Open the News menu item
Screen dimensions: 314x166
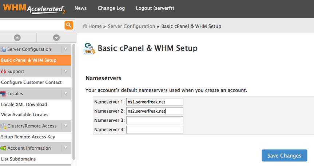(x=80, y=8)
